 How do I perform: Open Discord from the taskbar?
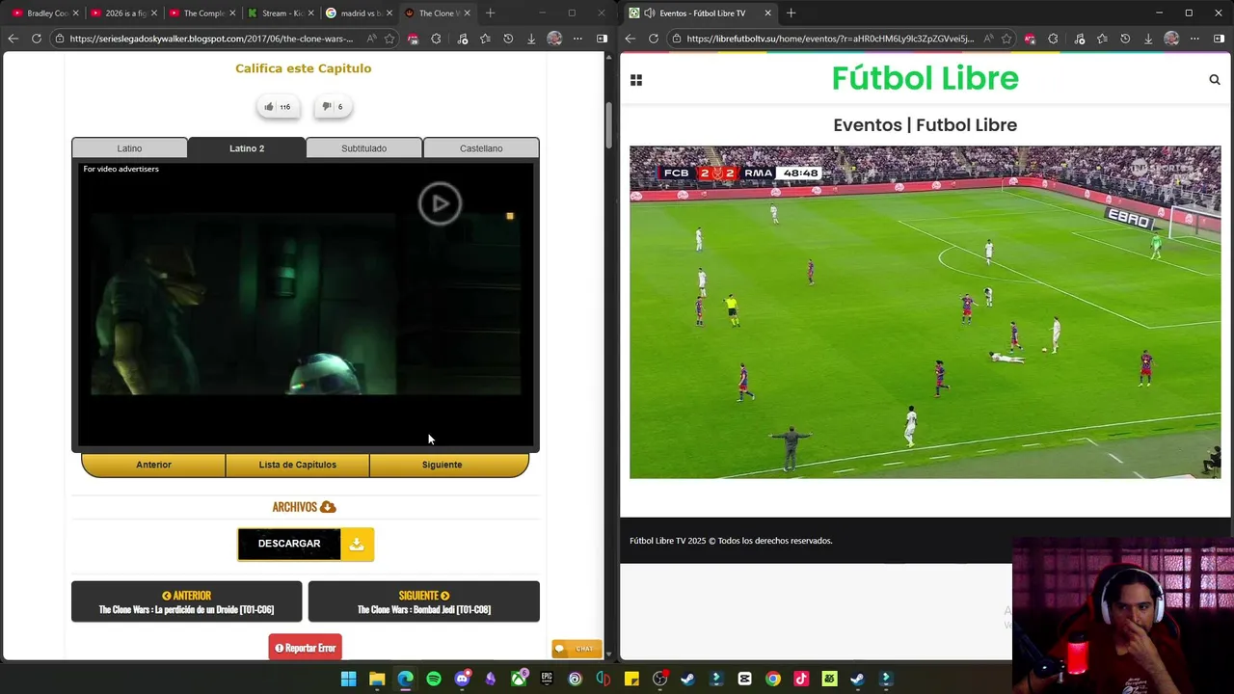pyautogui.click(x=462, y=679)
